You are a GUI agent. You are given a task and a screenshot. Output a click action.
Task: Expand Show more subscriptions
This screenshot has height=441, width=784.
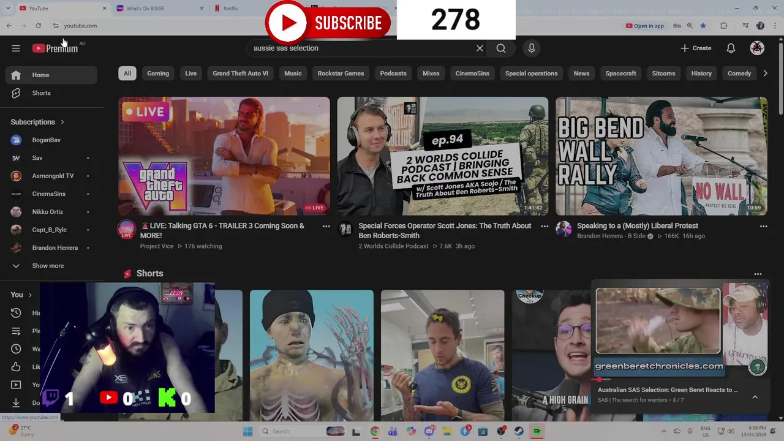[x=48, y=266]
